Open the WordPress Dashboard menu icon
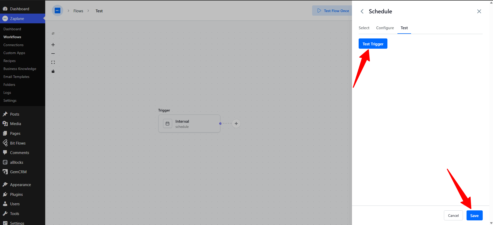This screenshot has height=225, width=493. [x=5, y=9]
